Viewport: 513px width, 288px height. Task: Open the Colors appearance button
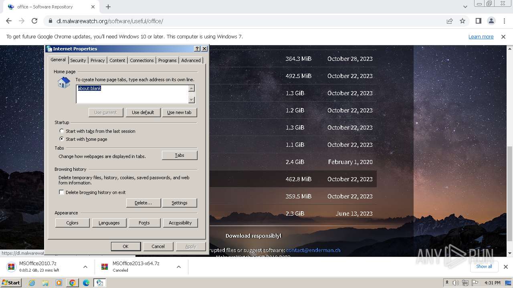[73, 223]
